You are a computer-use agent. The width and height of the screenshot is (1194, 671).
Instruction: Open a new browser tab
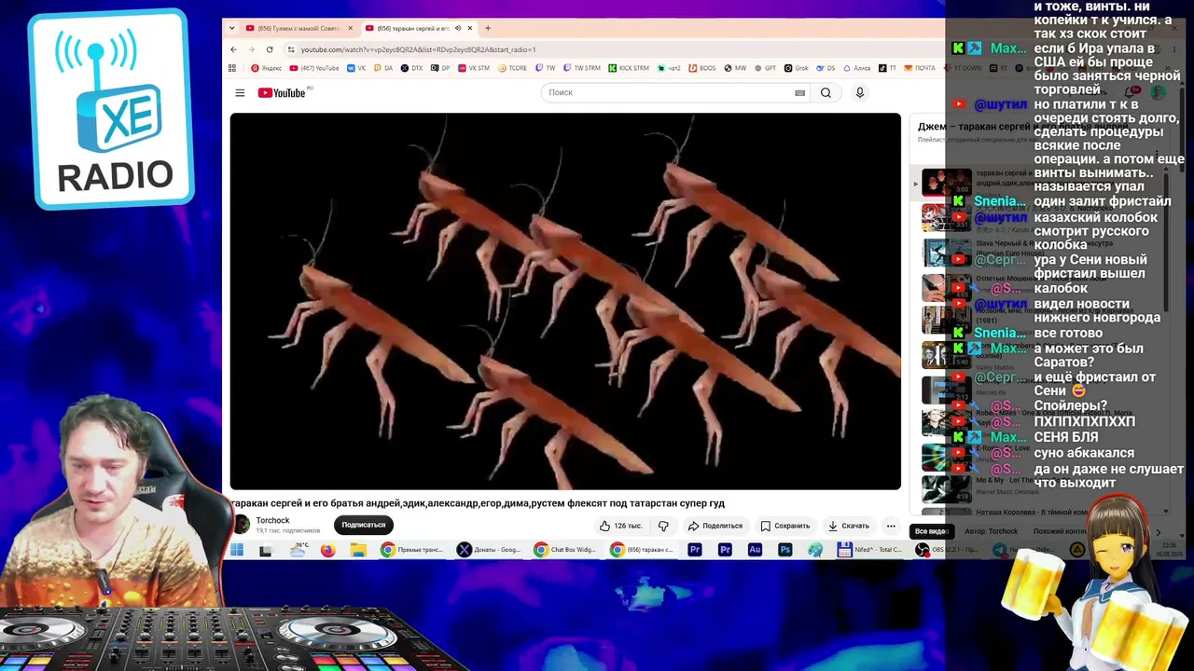click(x=487, y=28)
